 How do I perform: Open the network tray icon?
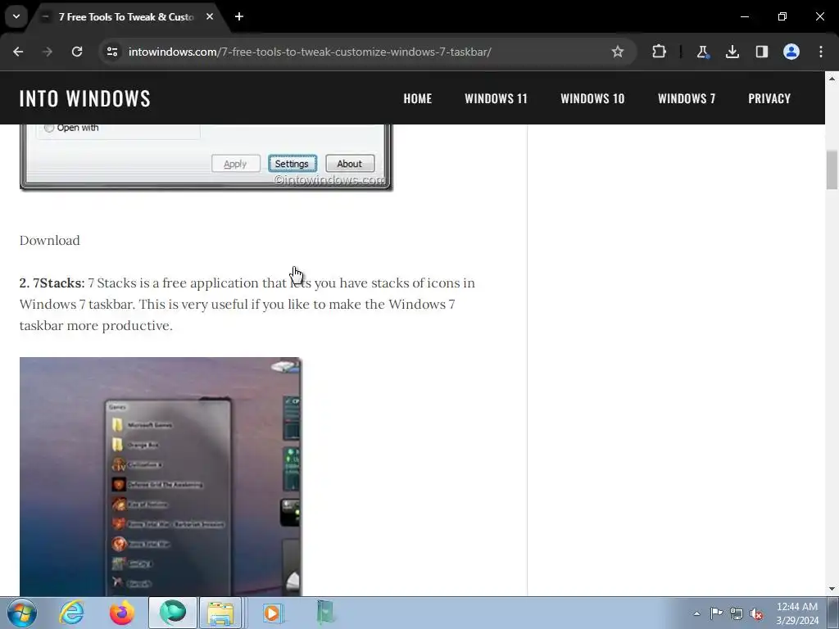click(737, 613)
